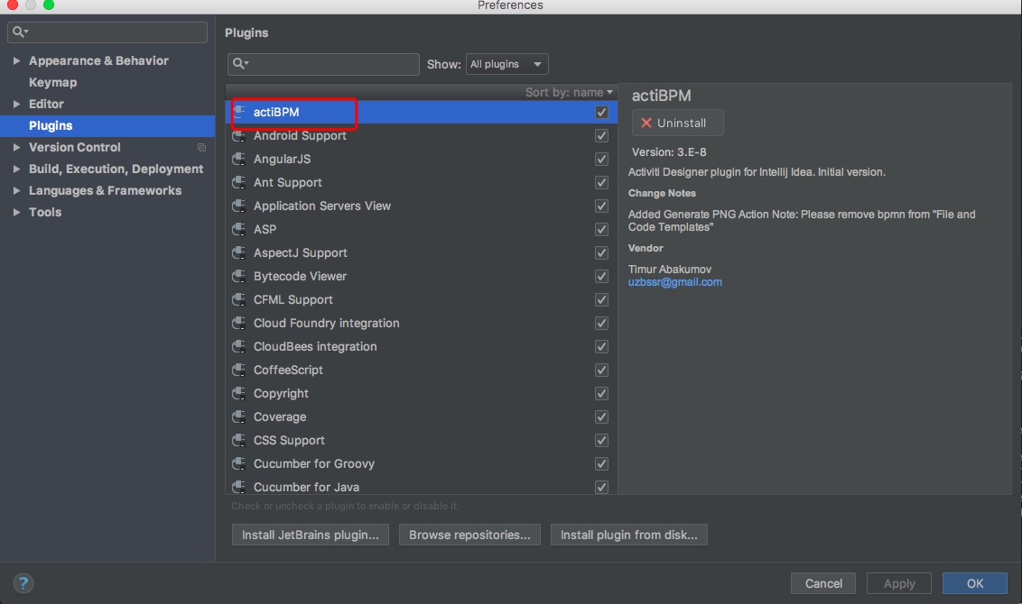Click Install JetBrains plugin button
Screen dimensions: 1022x604
tap(311, 535)
